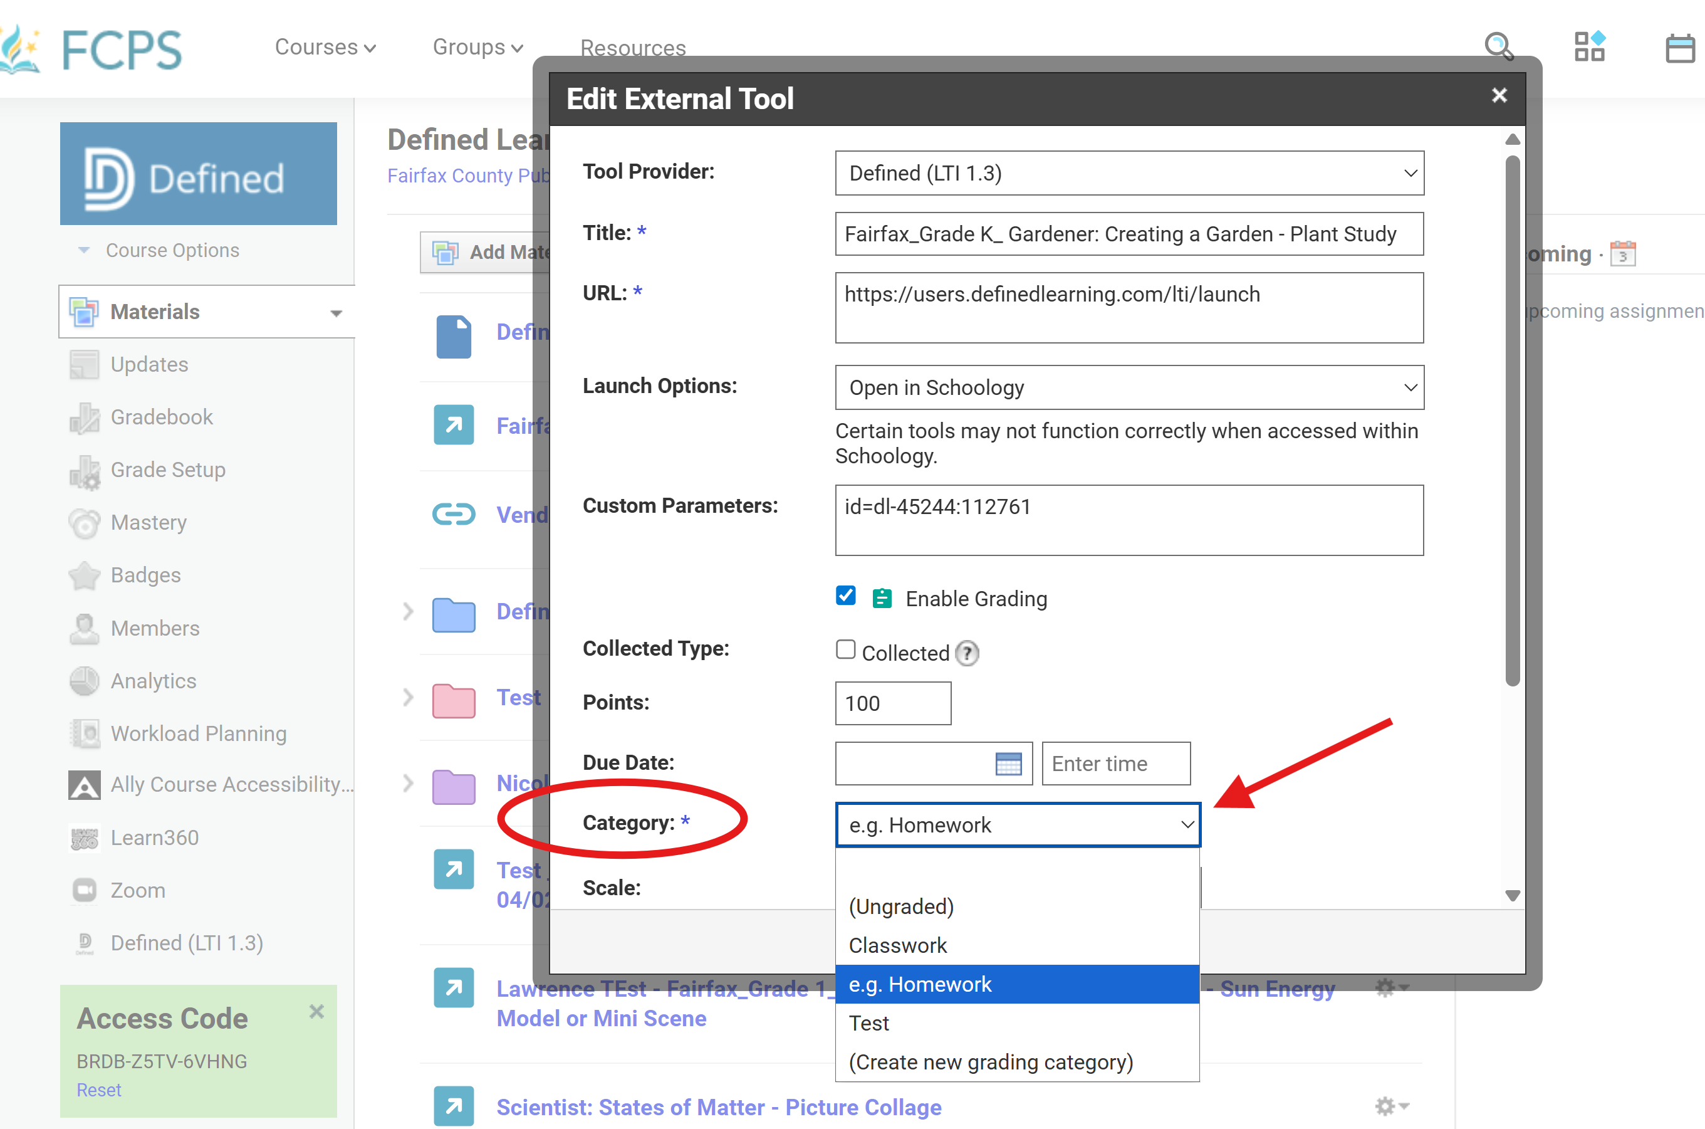1705x1129 pixels.
Task: Open Gradebook from sidebar
Action: coord(161,417)
